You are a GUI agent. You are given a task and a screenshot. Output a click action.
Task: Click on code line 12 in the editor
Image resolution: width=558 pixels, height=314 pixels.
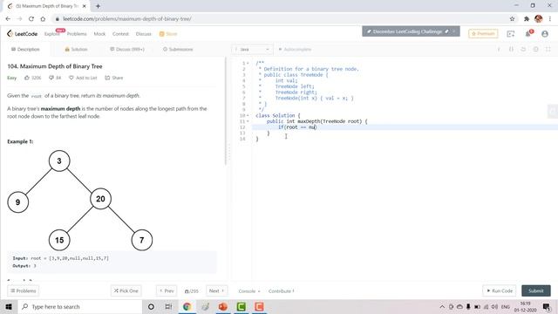pos(405,127)
